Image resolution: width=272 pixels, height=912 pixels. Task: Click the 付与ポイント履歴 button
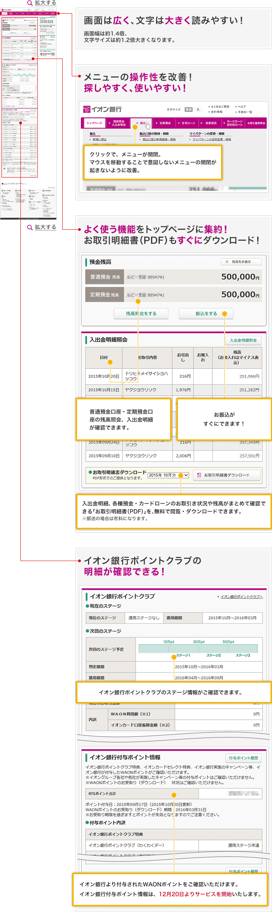[244, 758]
